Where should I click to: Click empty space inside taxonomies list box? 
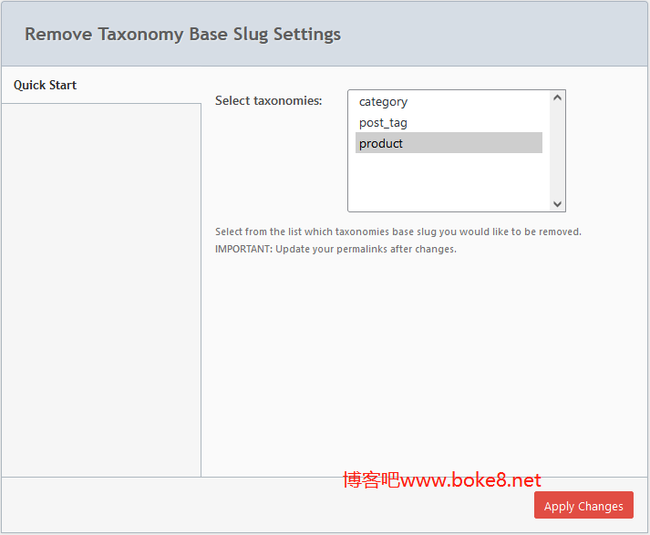point(447,182)
